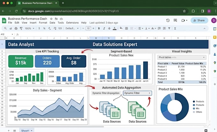The width and height of the screenshot is (217, 132).
Task: Click the font size 10 field
Action: point(88,28)
